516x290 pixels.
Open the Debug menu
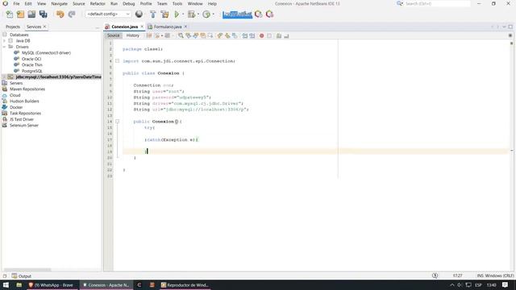click(129, 3)
